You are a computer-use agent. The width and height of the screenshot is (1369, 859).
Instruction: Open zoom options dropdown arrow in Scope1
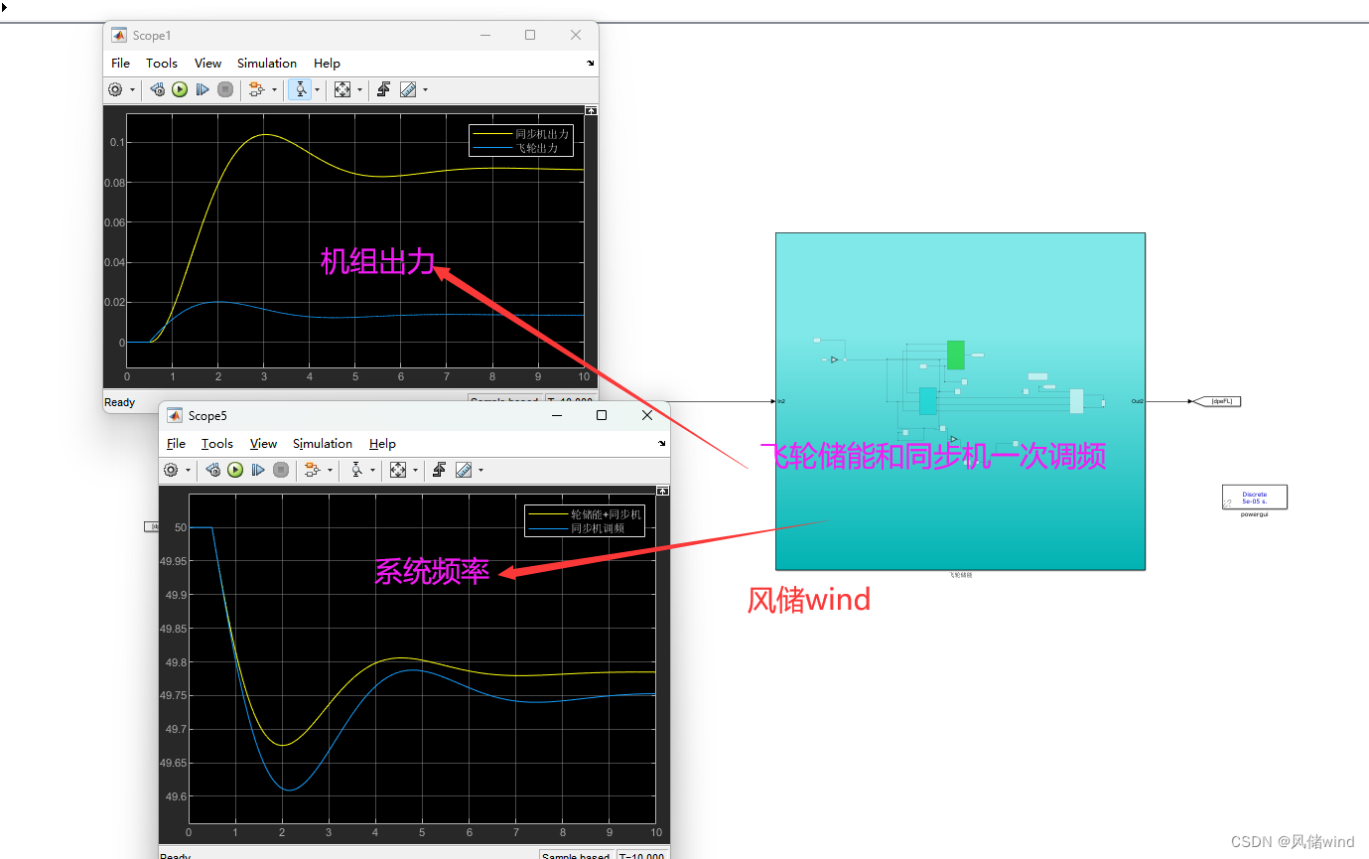pos(318,90)
